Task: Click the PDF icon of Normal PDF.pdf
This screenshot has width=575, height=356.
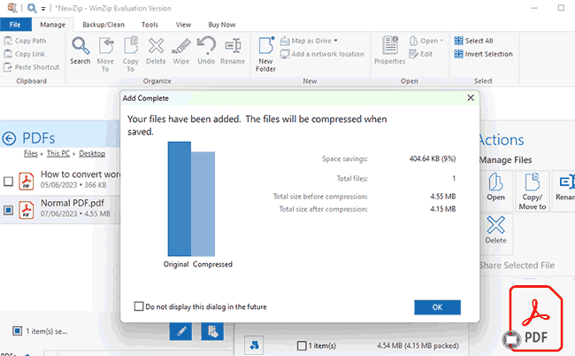Action: (27, 210)
